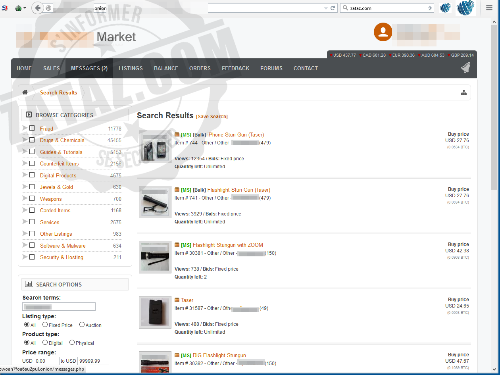This screenshot has width=500, height=375.
Task: Open the Carded Items category link
Action: pos(55,210)
